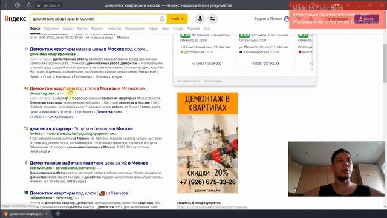Image resolution: width=387 pixels, height=218 pixels.
Task: Click the Яндекс logo
Action: pos(15,19)
